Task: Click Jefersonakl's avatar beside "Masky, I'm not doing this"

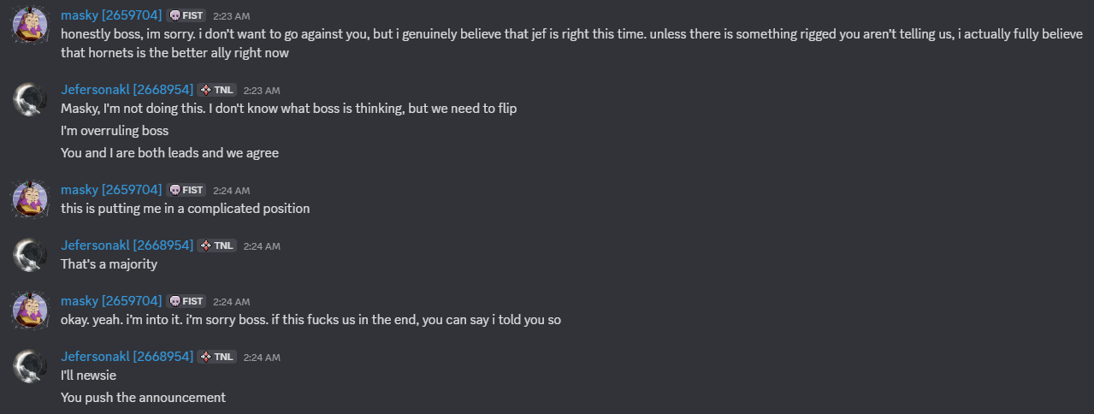Action: tap(30, 99)
